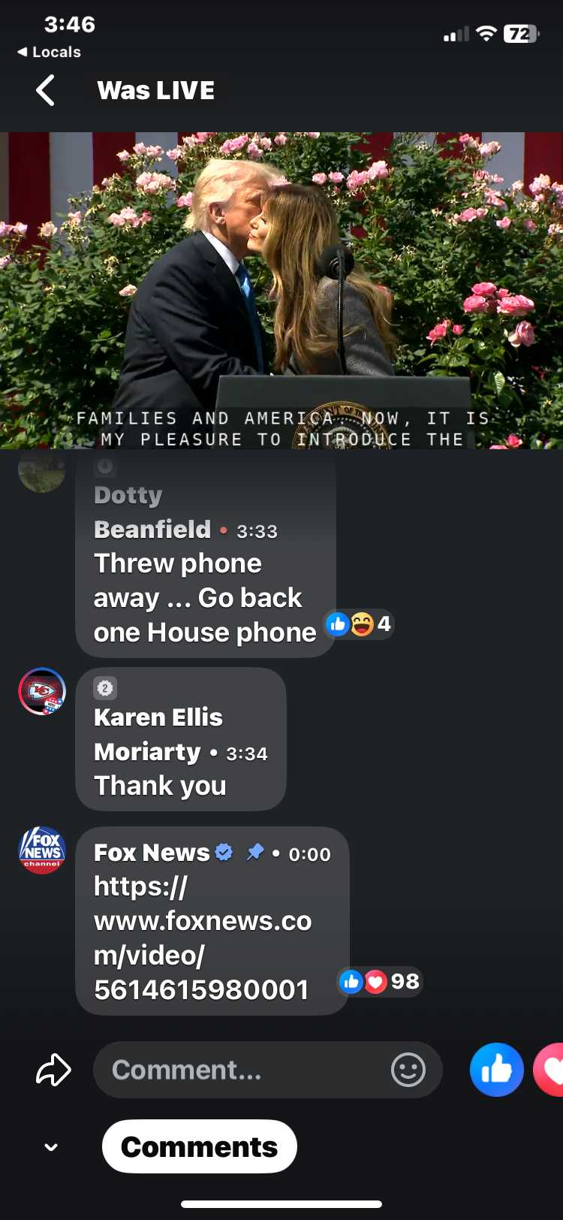Screen dimensions: 563x1220
Task: Jump to the 3:34 timestamp on Karen's comment
Action: [247, 753]
